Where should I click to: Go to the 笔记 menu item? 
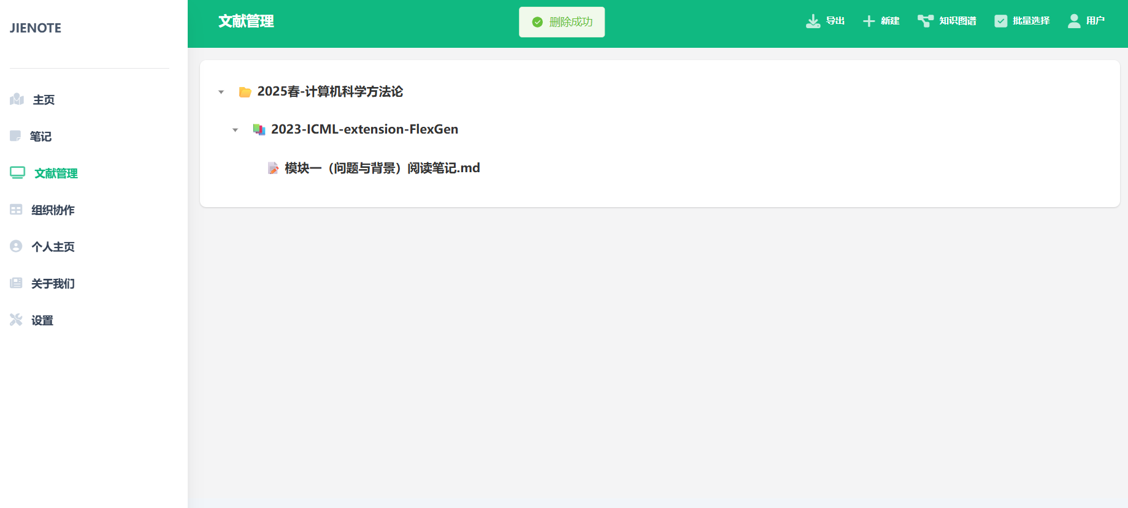point(40,137)
